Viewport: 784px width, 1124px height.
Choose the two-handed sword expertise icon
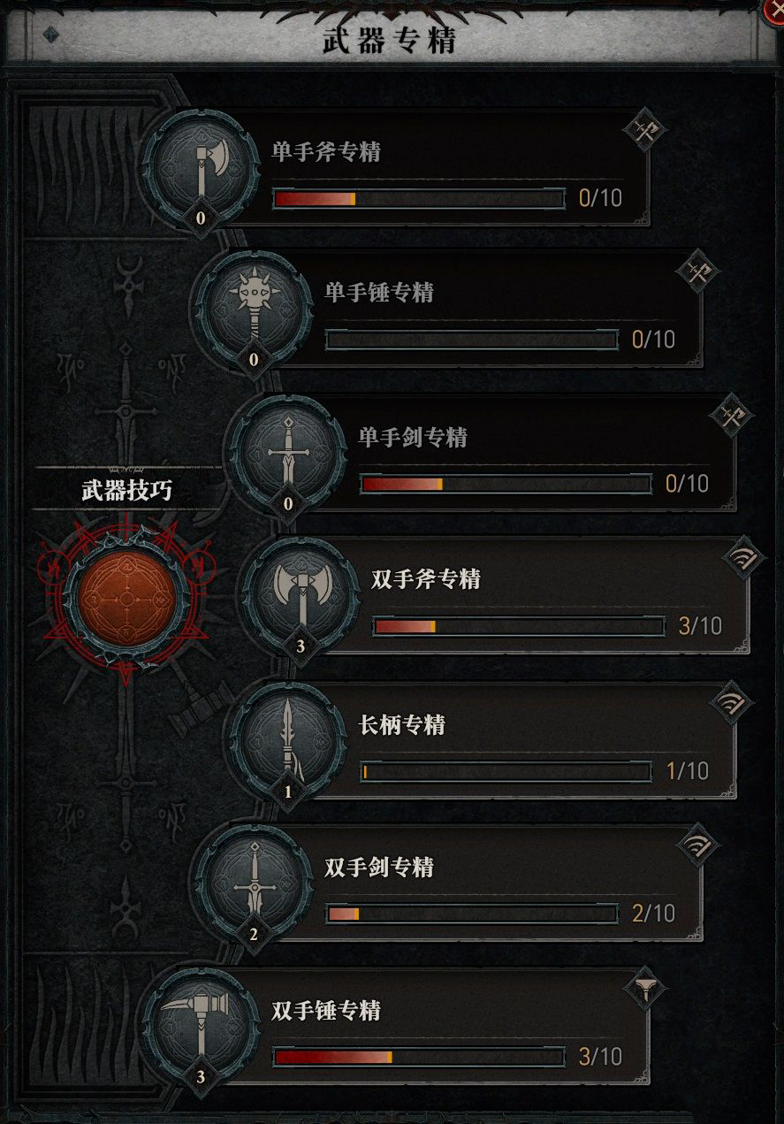pos(254,882)
